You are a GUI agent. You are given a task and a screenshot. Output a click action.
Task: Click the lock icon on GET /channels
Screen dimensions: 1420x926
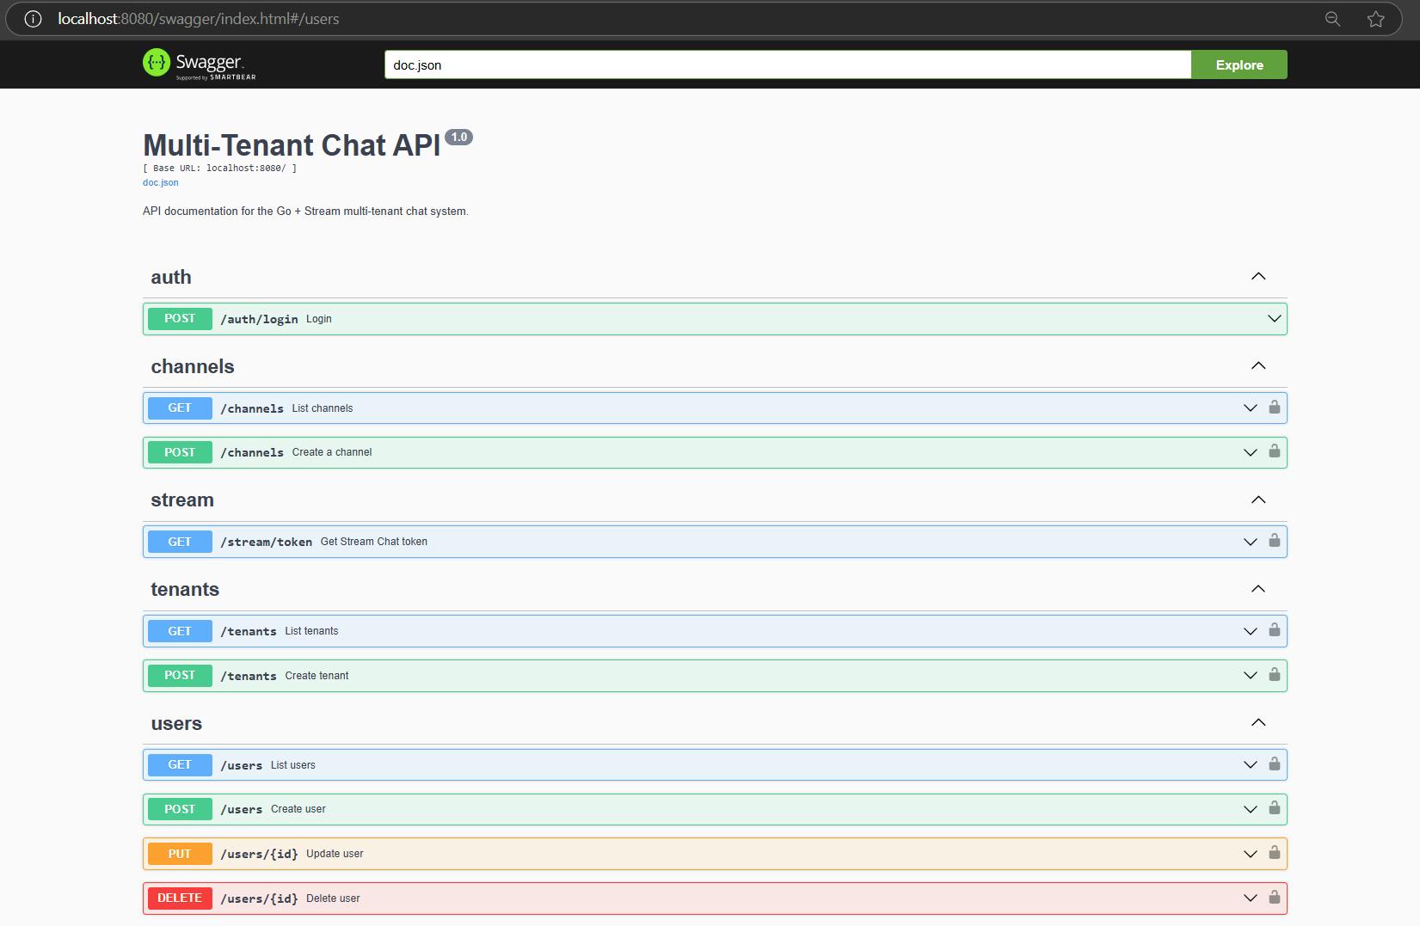point(1274,408)
